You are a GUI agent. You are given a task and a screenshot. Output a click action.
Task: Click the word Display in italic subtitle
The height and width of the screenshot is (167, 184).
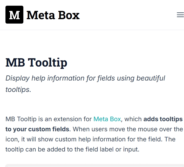click(x=17, y=78)
